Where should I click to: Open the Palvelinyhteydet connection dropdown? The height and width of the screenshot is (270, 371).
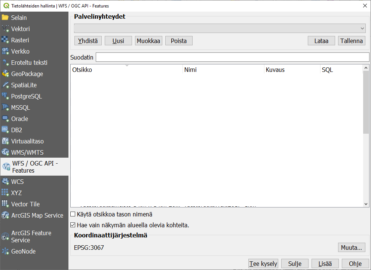220,28
